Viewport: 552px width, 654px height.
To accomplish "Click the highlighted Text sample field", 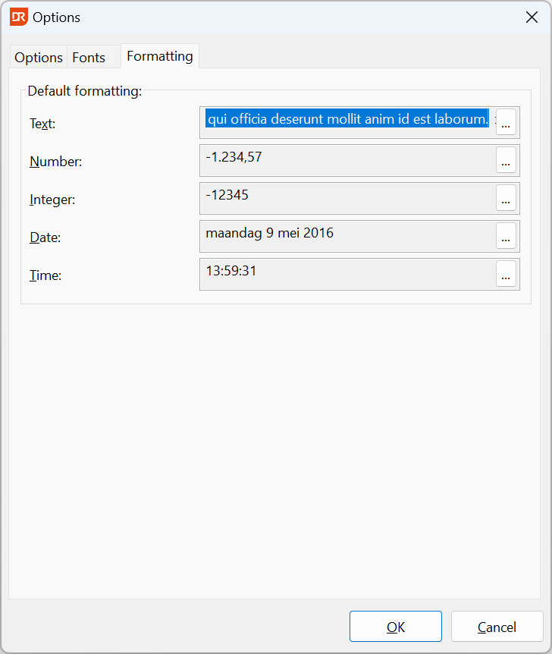I will click(x=348, y=122).
